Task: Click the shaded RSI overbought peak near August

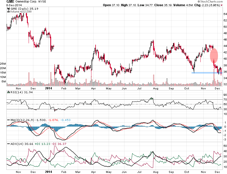Action: 151,98
